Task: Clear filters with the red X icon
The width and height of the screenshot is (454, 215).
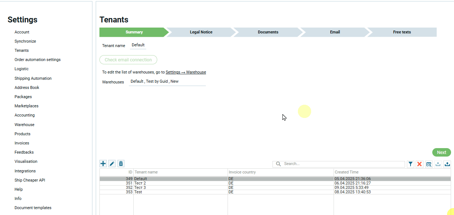Action: point(419,164)
